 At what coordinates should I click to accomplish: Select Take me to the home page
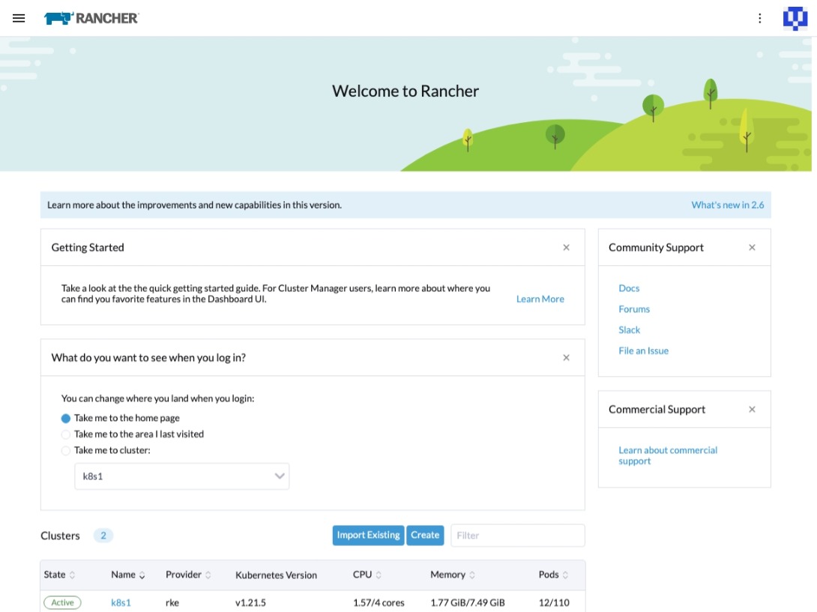[x=66, y=418]
